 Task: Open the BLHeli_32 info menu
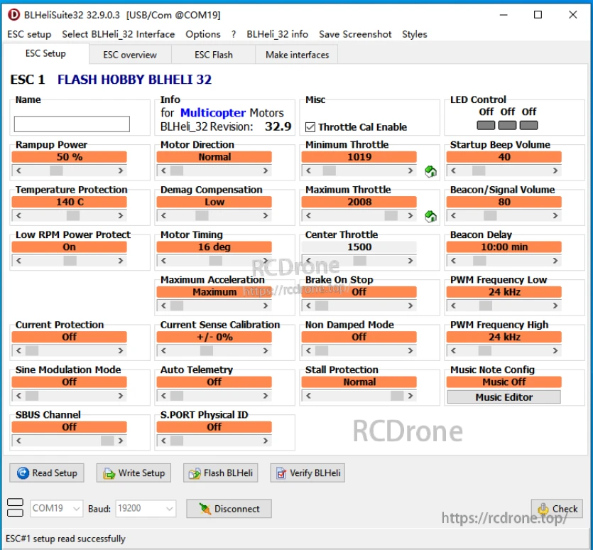point(277,34)
